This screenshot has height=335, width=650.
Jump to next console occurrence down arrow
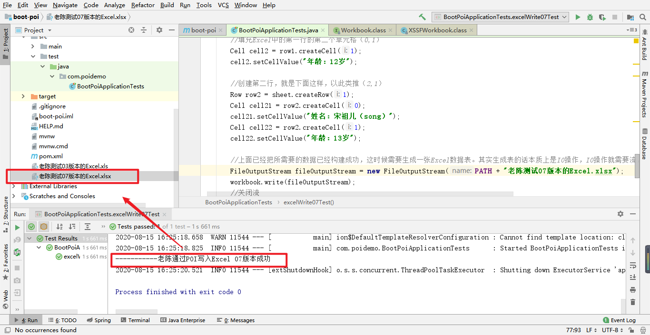633,253
